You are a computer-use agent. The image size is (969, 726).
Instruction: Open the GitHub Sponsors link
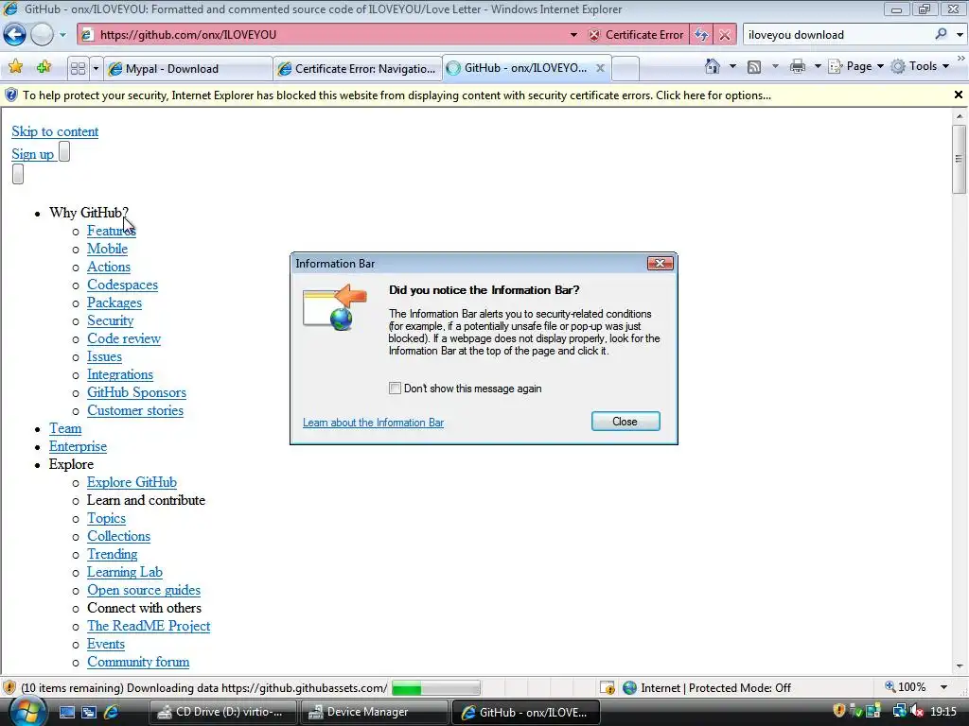tap(136, 392)
